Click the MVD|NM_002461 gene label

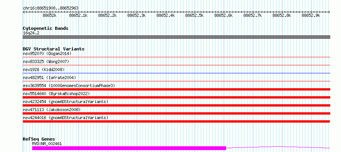click(47, 144)
